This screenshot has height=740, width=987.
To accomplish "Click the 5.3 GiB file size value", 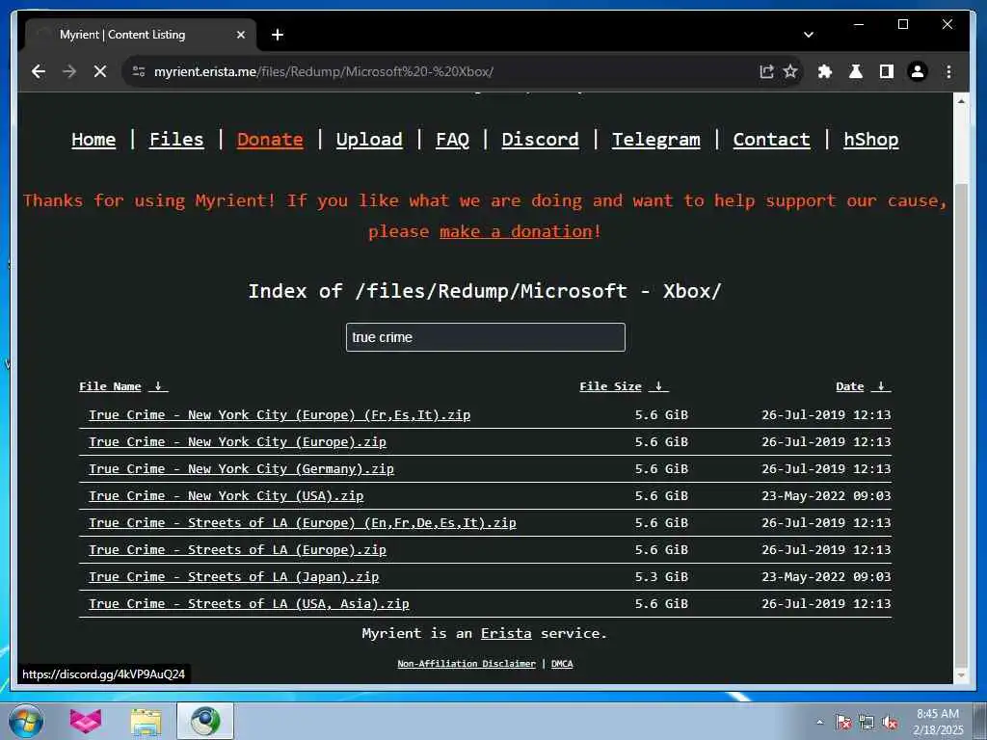I will point(661,578).
